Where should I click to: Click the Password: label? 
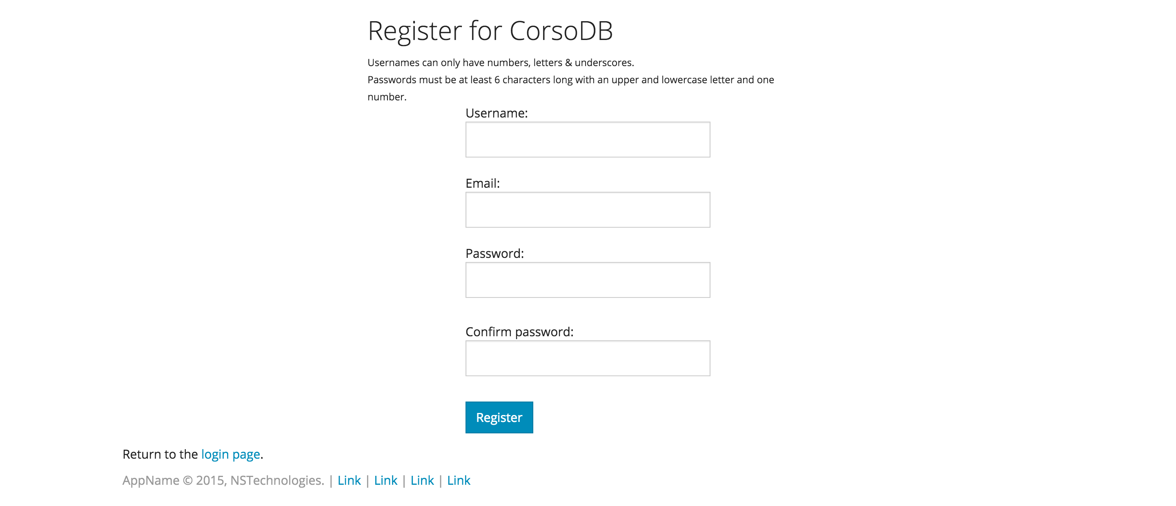coord(495,253)
